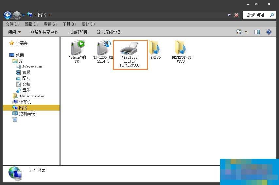Go back with the blue Back arrow
This screenshot has height=185, width=279.
point(8,15)
